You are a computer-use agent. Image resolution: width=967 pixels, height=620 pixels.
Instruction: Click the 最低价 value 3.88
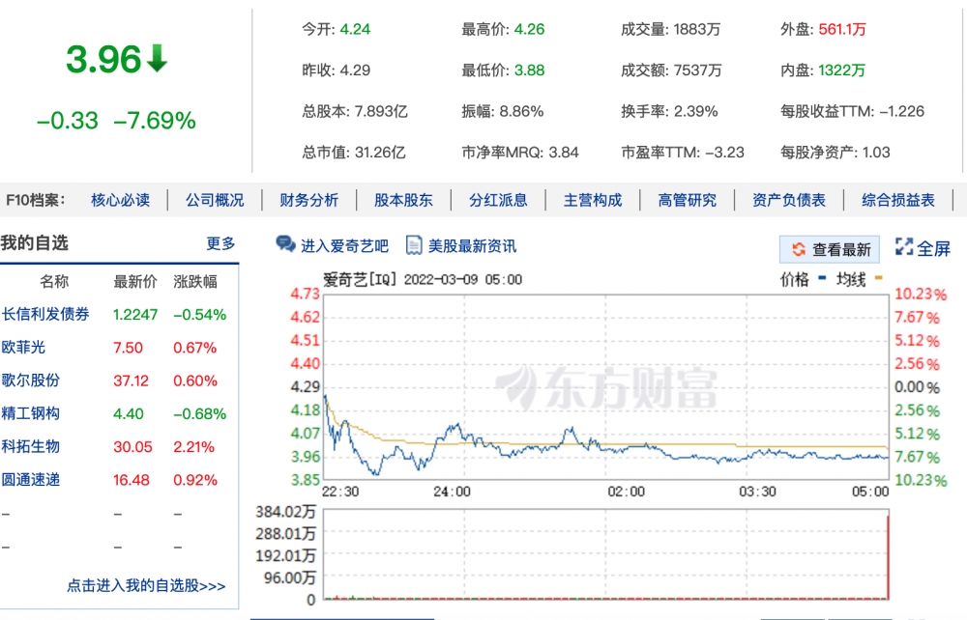(x=529, y=70)
